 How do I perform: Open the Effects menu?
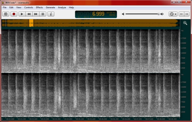(39, 7)
